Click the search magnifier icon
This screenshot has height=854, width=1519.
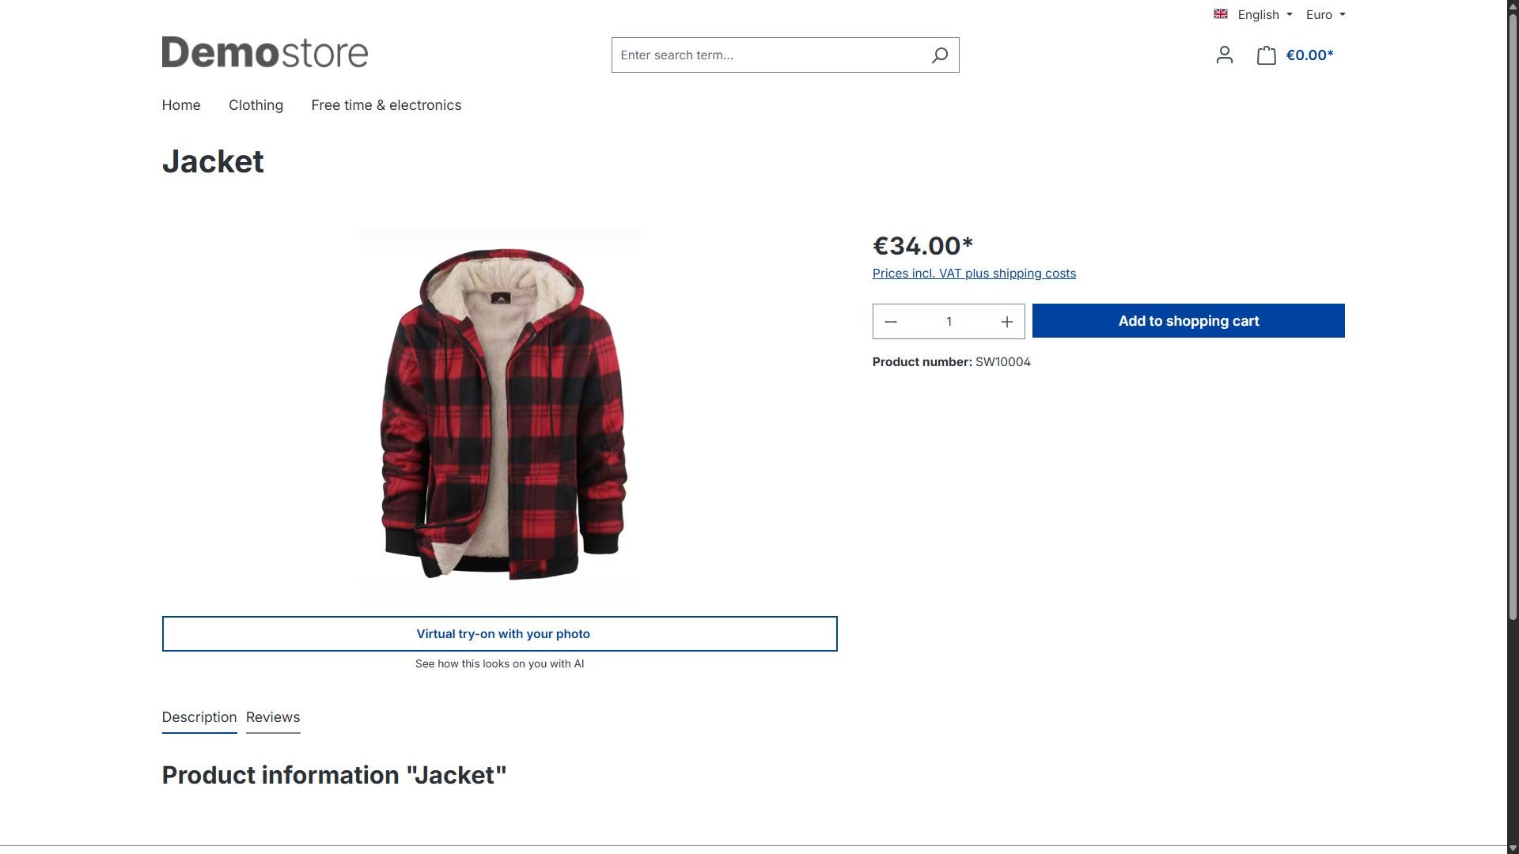click(x=939, y=55)
